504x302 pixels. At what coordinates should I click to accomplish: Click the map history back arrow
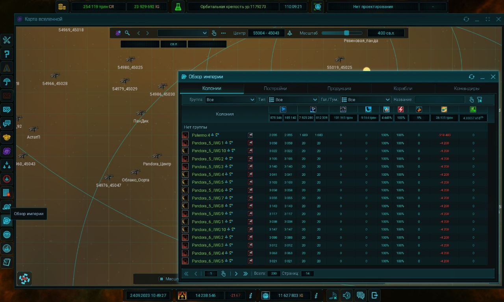(x=138, y=33)
